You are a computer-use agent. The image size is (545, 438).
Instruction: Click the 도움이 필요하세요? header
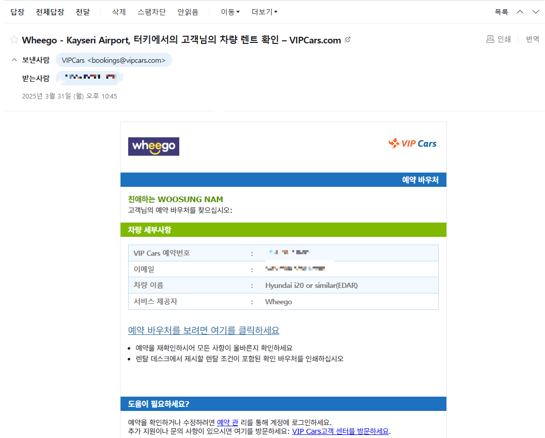(283, 404)
